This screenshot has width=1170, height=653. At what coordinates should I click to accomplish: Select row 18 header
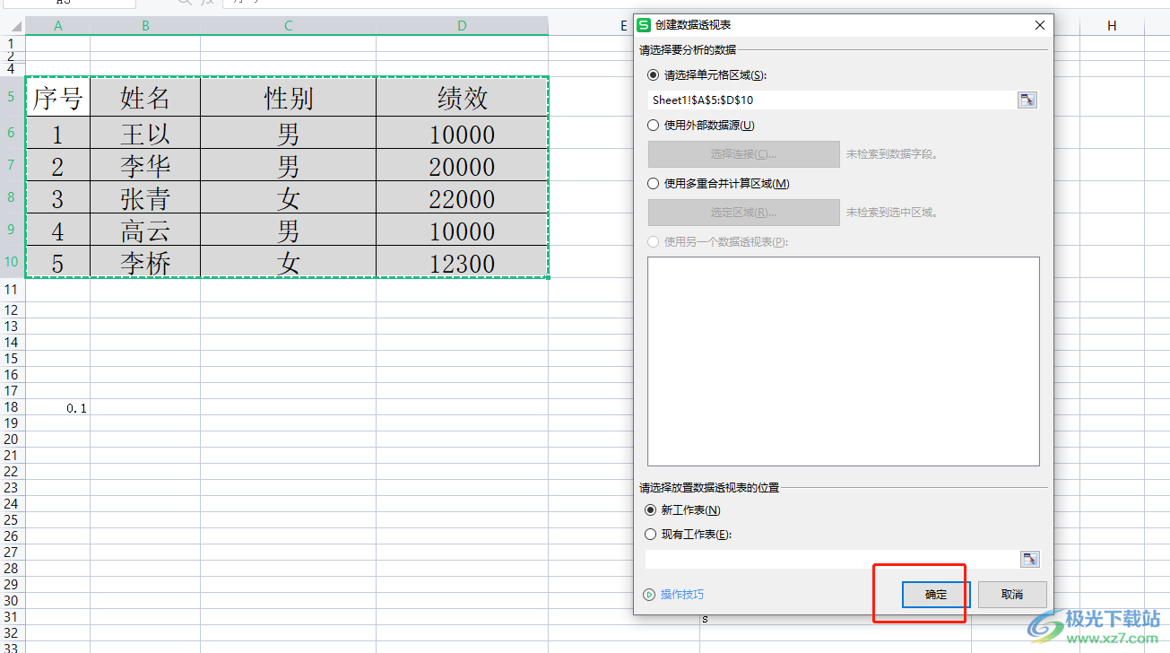13,407
